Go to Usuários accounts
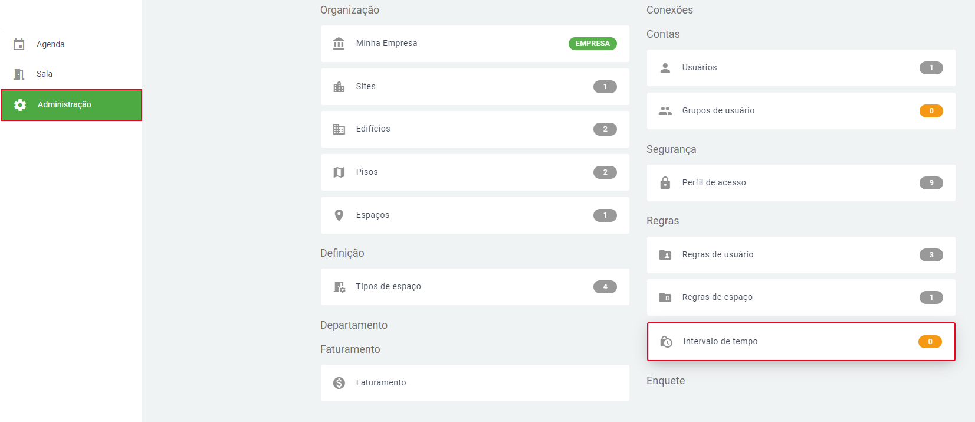Image resolution: width=975 pixels, height=422 pixels. pyautogui.click(x=800, y=68)
